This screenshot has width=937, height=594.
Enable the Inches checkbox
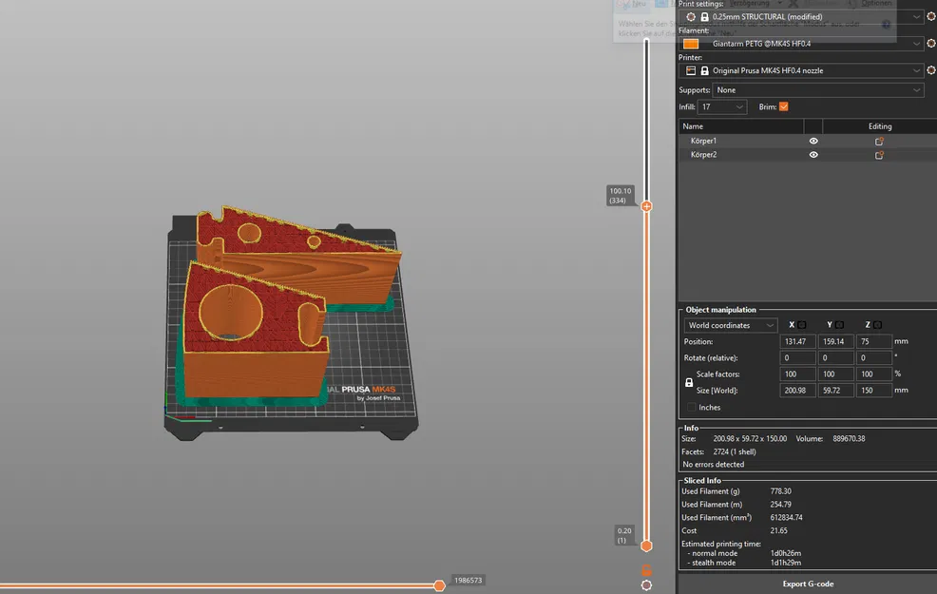tap(692, 408)
